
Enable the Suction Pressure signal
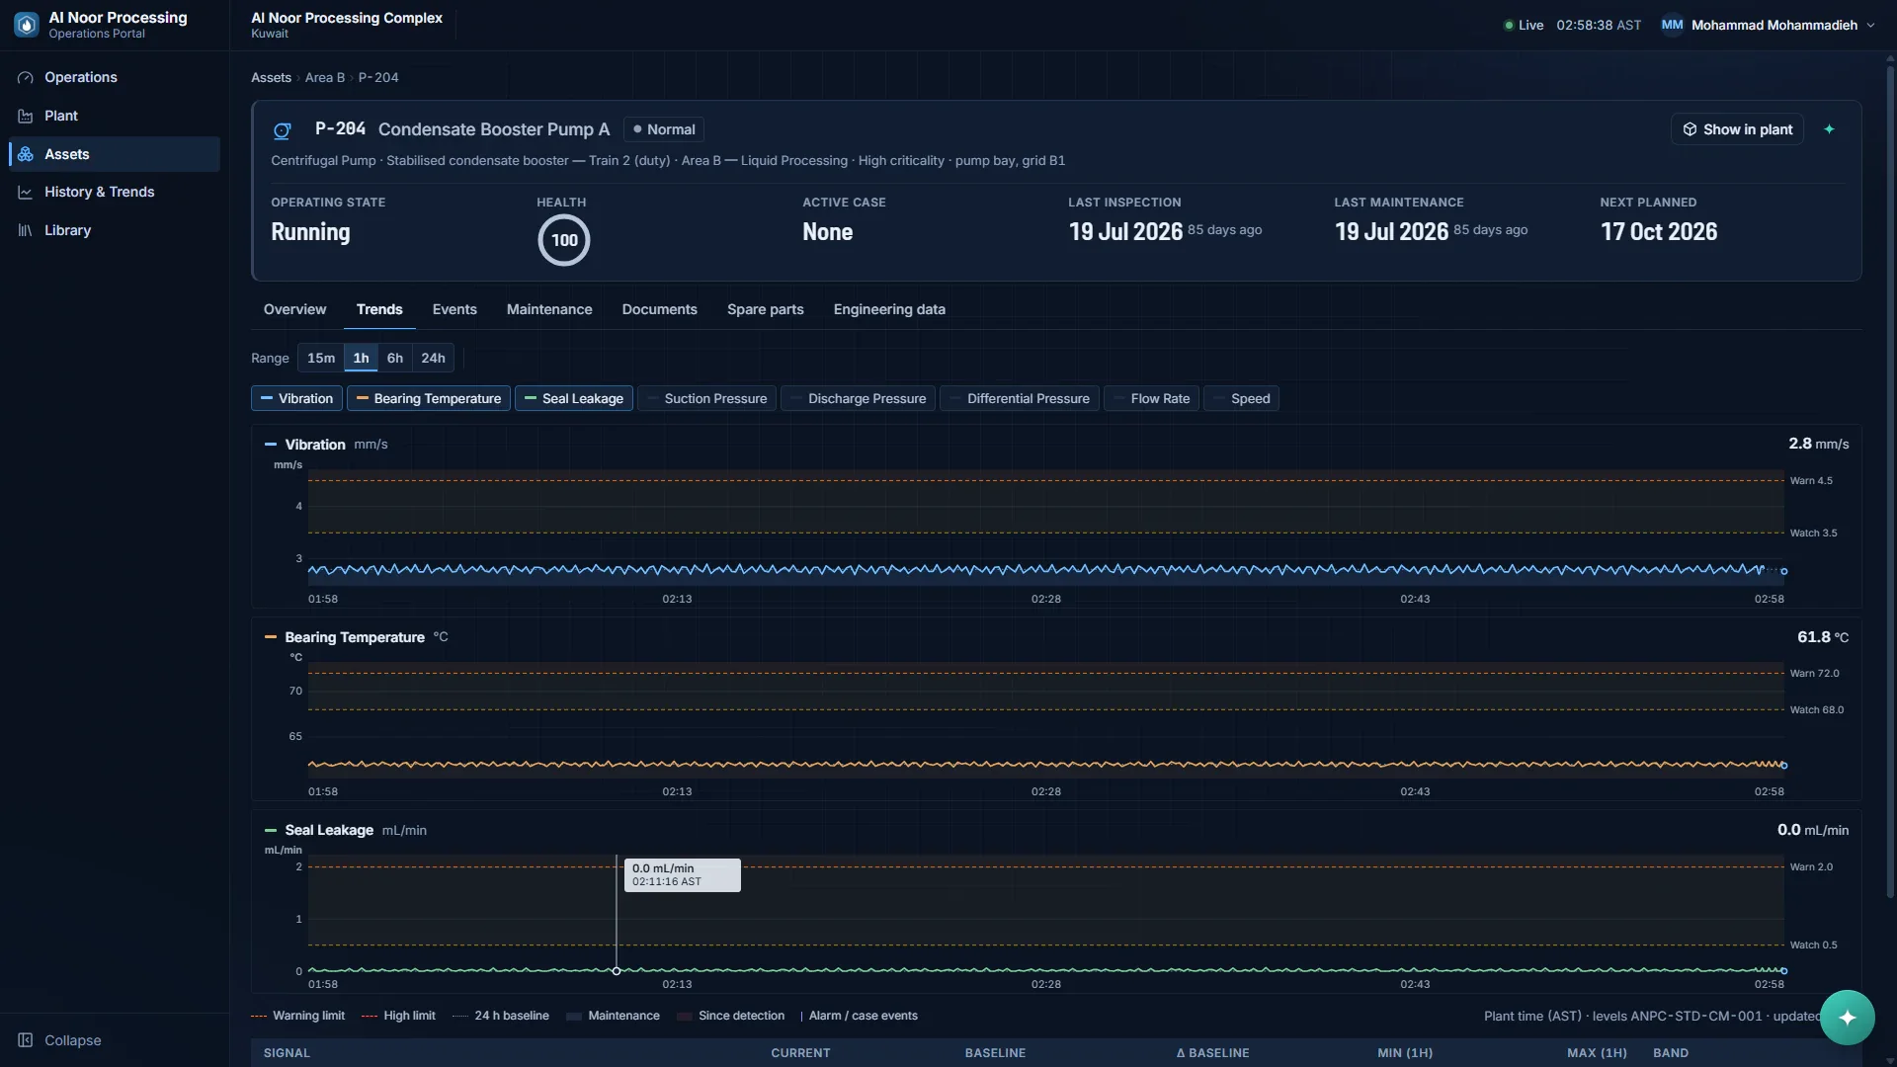pos(706,398)
